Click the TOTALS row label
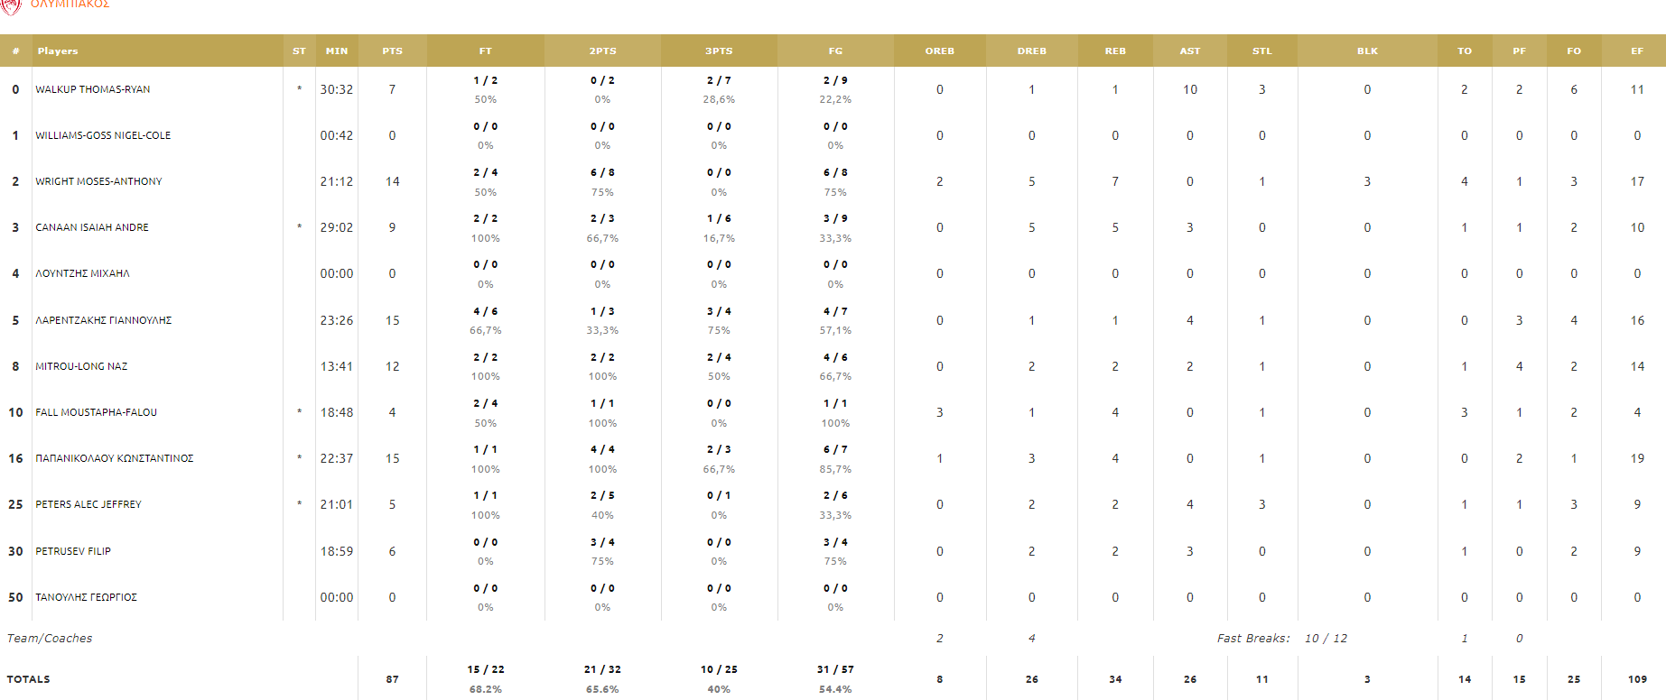Image resolution: width=1666 pixels, height=700 pixels. [x=28, y=679]
